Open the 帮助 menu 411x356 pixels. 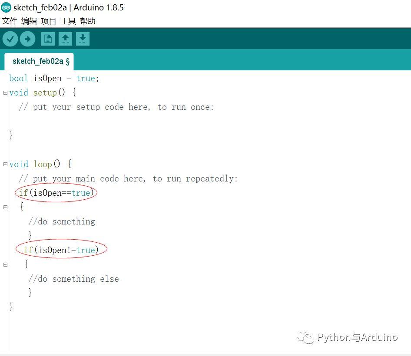[x=88, y=21]
